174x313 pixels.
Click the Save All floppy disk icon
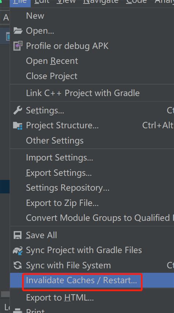[x=18, y=235]
